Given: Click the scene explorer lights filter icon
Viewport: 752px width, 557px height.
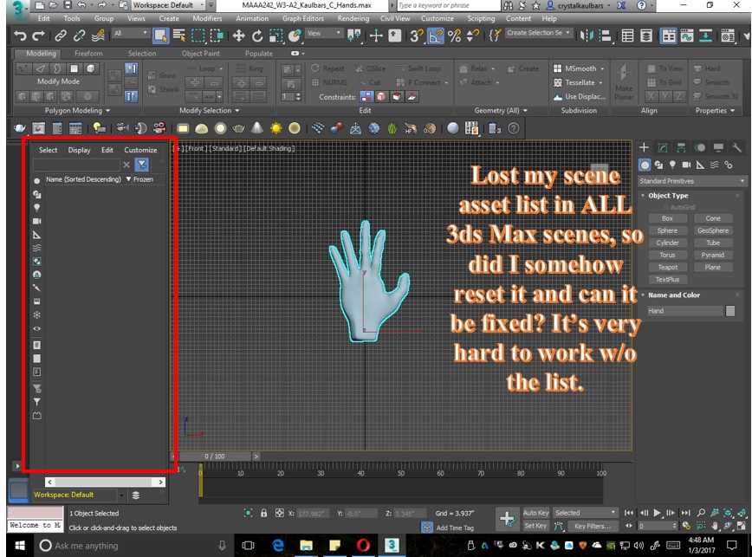Looking at the screenshot, I should click(36, 208).
